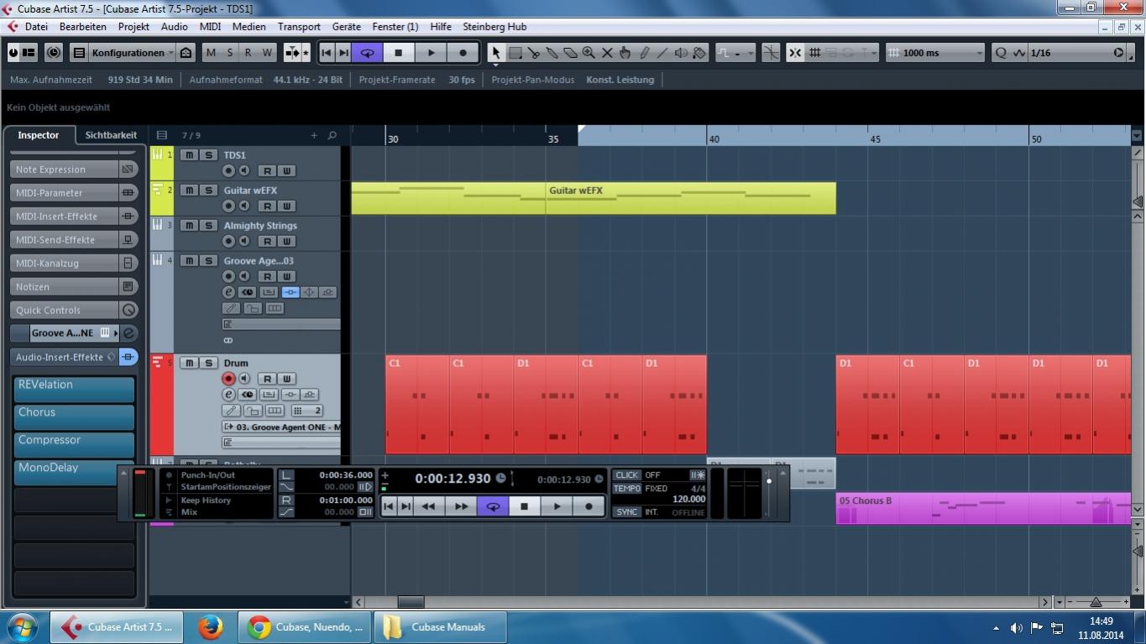The image size is (1146, 644).
Task: Toggle Monitor on Almighty Strings track
Action: pos(244,241)
